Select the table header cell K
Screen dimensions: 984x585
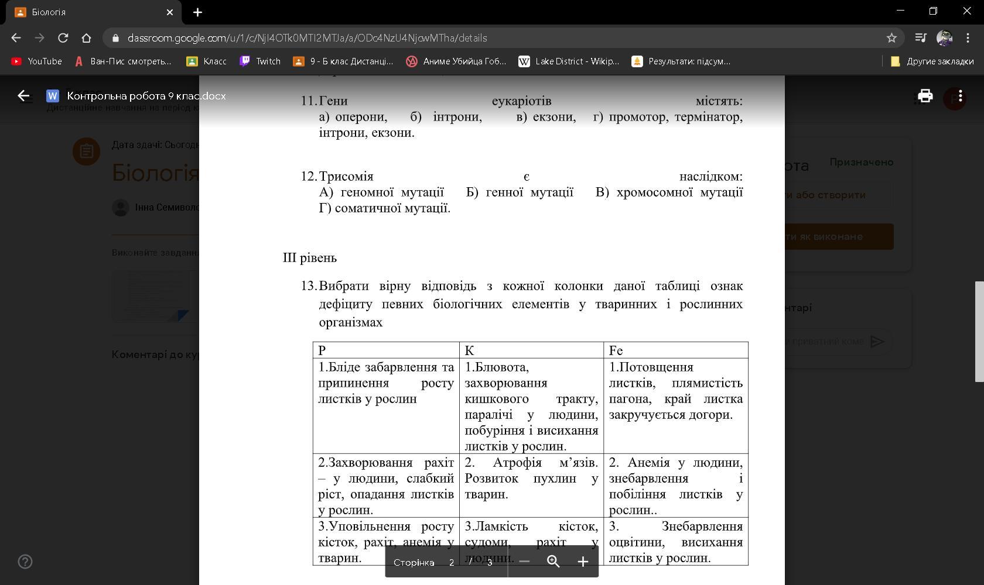[x=531, y=350]
